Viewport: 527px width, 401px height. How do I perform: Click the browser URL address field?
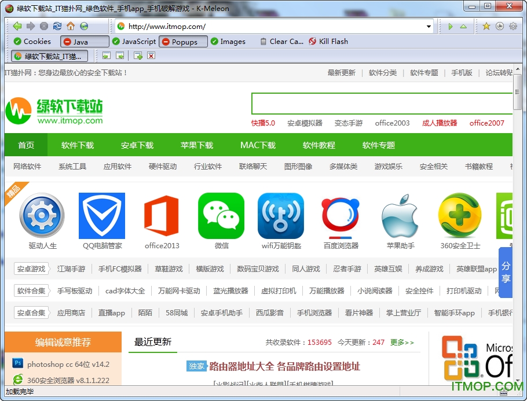coord(275,27)
